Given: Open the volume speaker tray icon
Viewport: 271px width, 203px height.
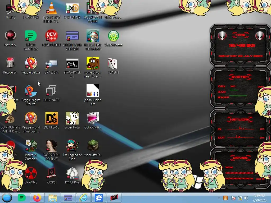Looking at the screenshot, I should point(246,198).
